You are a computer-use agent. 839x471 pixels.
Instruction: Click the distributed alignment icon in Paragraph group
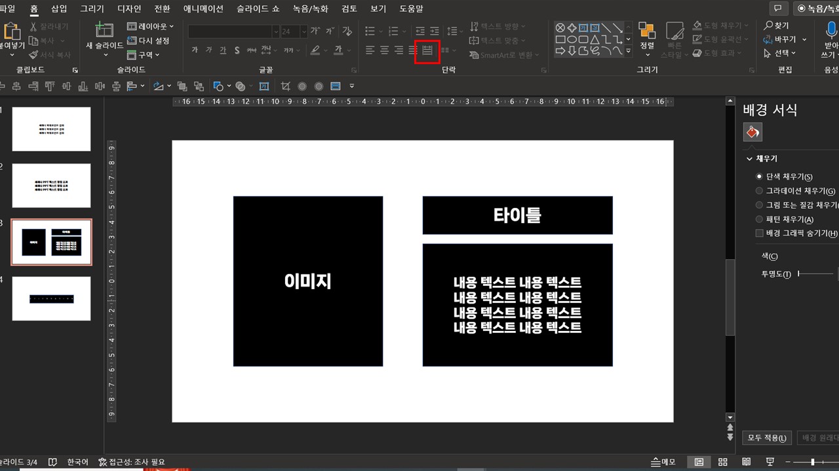(427, 50)
